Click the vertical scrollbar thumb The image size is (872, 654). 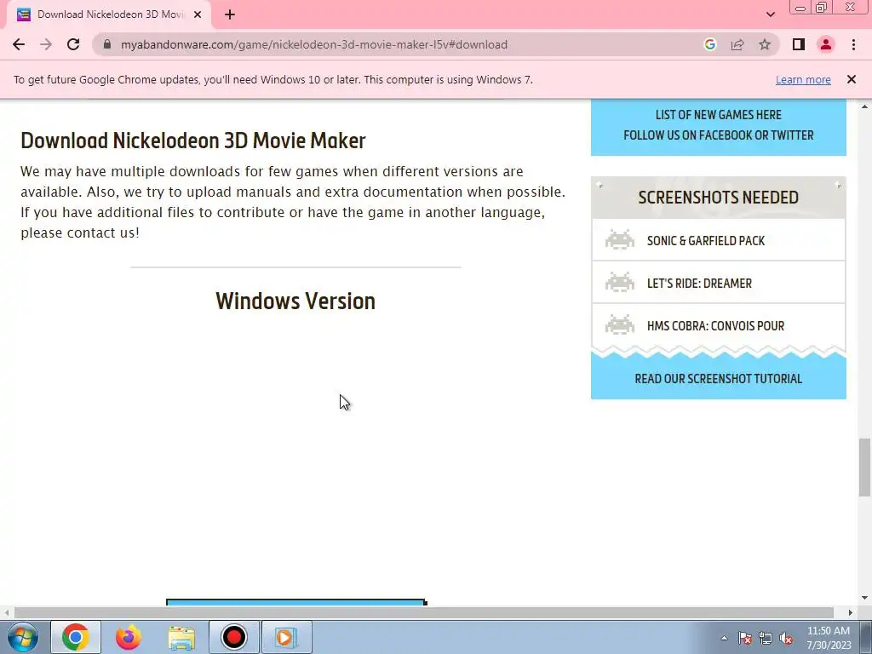(864, 468)
